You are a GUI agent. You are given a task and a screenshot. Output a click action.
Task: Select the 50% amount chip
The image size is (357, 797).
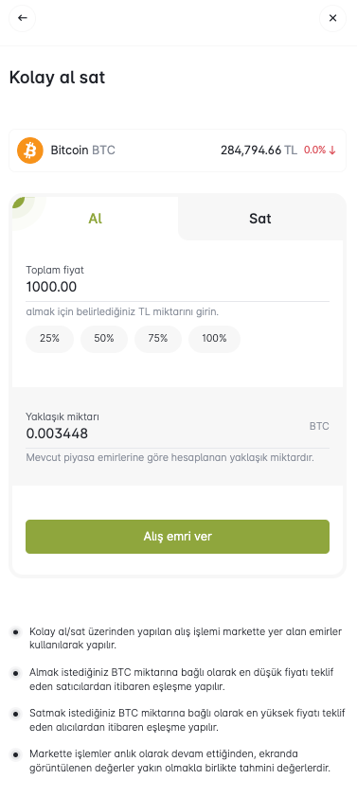coord(104,339)
